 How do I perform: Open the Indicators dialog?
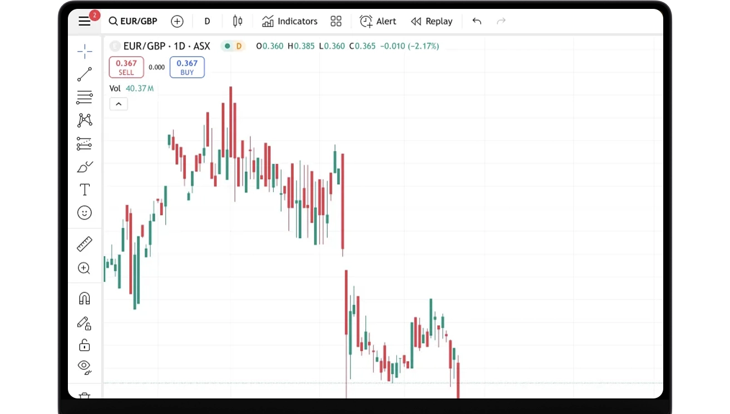[290, 21]
